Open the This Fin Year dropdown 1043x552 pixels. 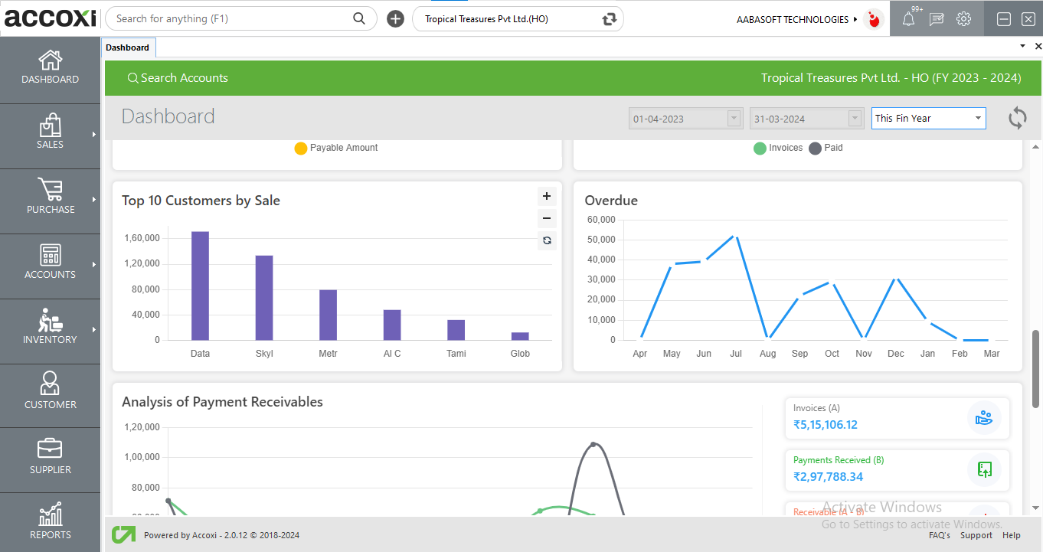[x=928, y=118]
